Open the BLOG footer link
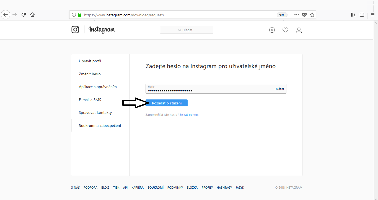The width and height of the screenshot is (378, 200). tap(105, 188)
